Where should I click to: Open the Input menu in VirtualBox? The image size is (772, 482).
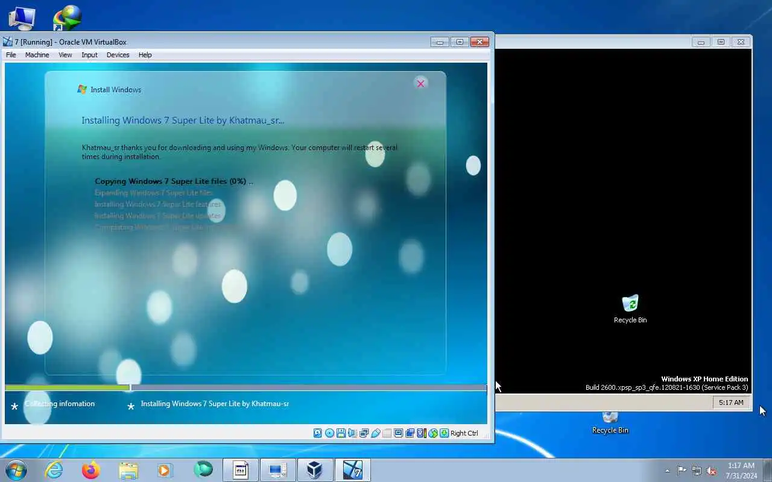point(89,55)
